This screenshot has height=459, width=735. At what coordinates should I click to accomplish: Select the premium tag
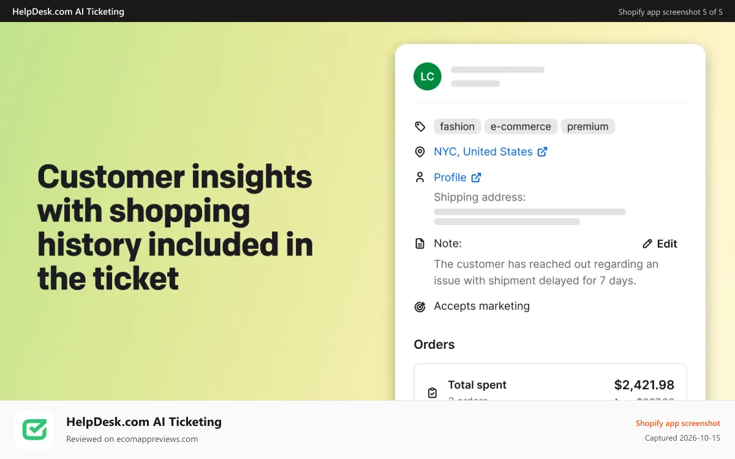588,127
